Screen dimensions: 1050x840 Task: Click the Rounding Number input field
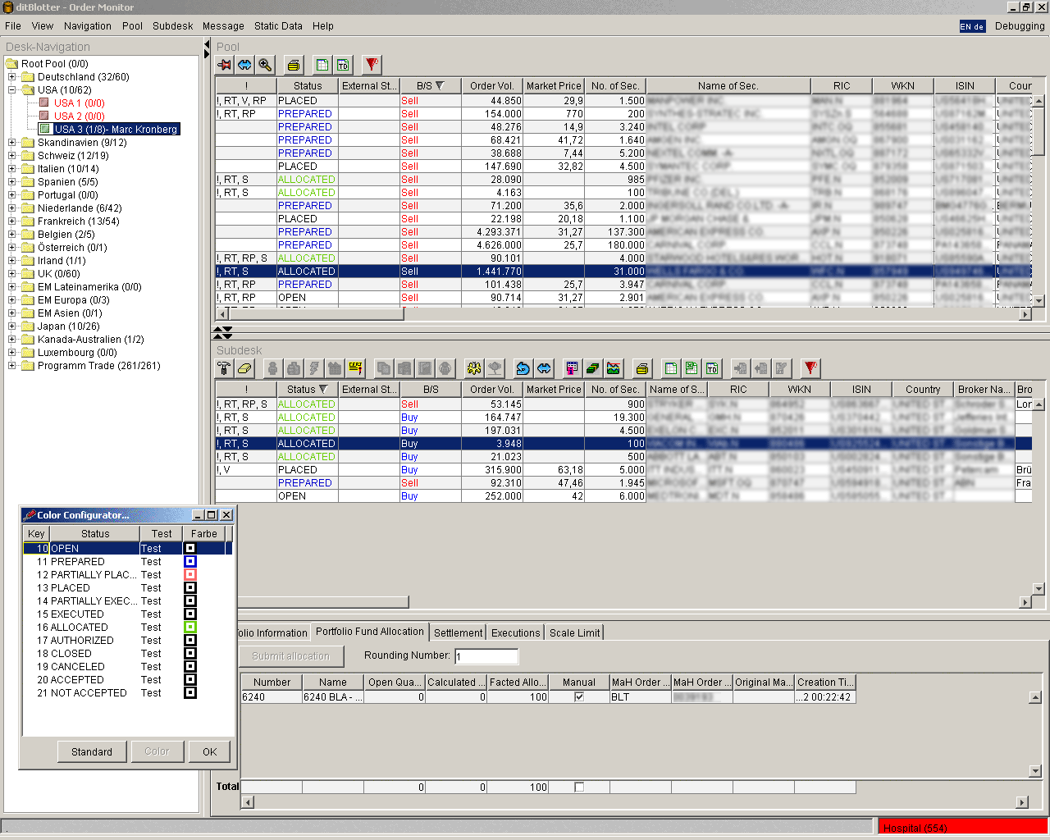[x=487, y=656]
